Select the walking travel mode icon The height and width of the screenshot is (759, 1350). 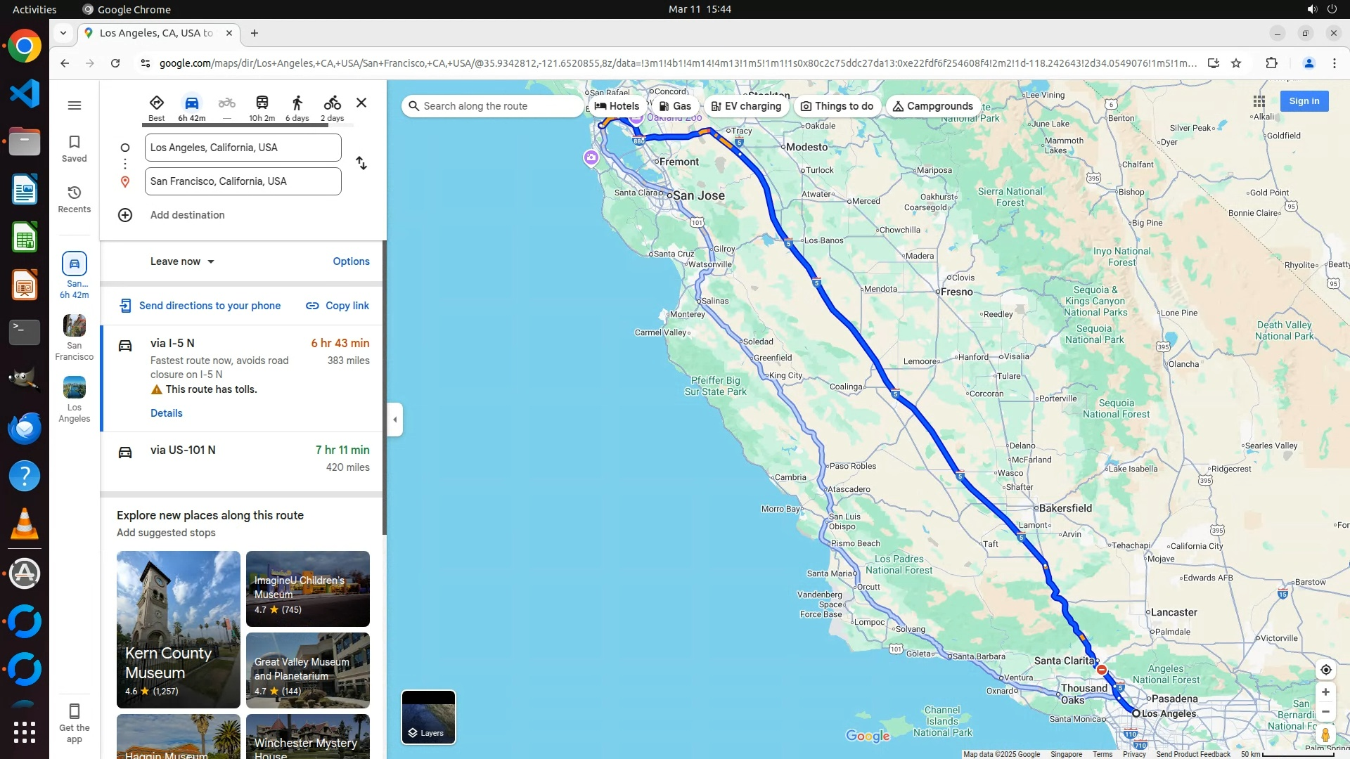pos(297,103)
